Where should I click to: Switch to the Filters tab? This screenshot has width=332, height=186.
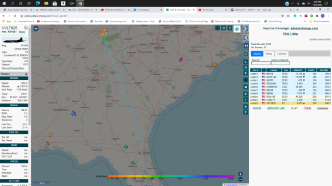pyautogui.click(x=269, y=54)
